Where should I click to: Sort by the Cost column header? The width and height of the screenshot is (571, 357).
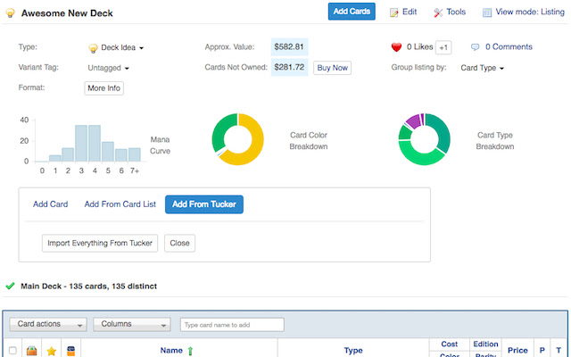coord(450,344)
